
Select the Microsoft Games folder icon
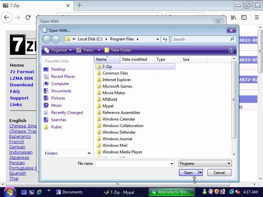(x=99, y=86)
